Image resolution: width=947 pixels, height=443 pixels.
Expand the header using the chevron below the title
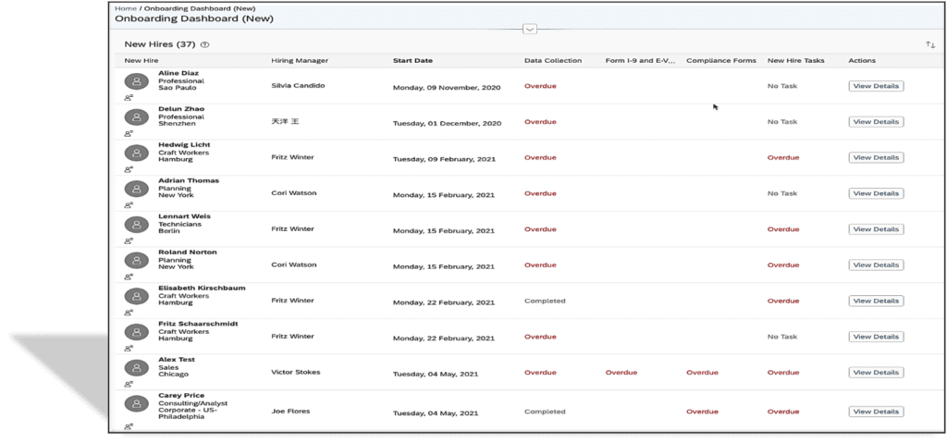[x=530, y=29]
